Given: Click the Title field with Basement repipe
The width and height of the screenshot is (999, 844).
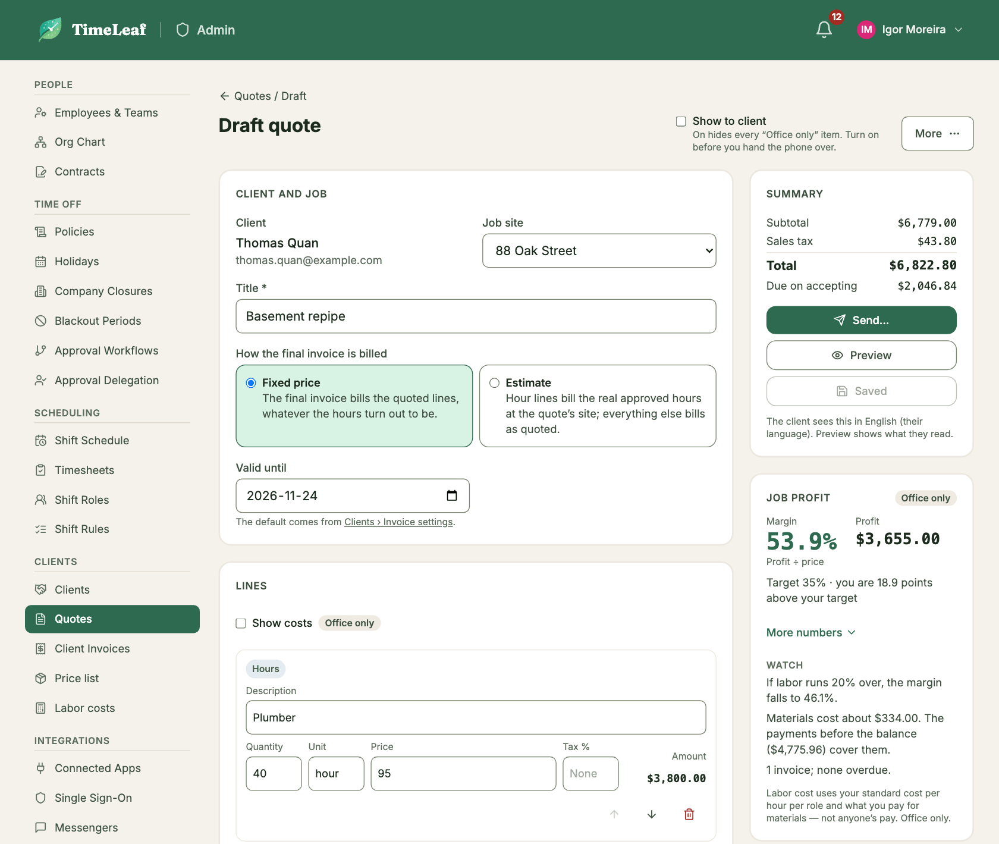Looking at the screenshot, I should 476,316.
